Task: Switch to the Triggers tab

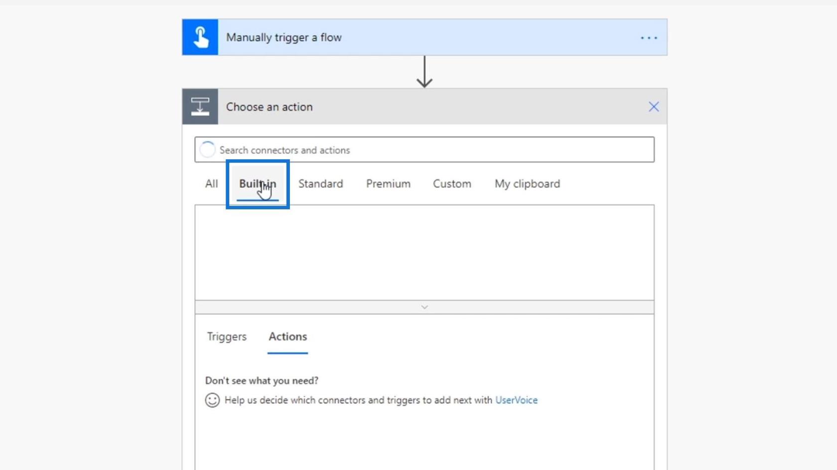Action: click(x=227, y=337)
